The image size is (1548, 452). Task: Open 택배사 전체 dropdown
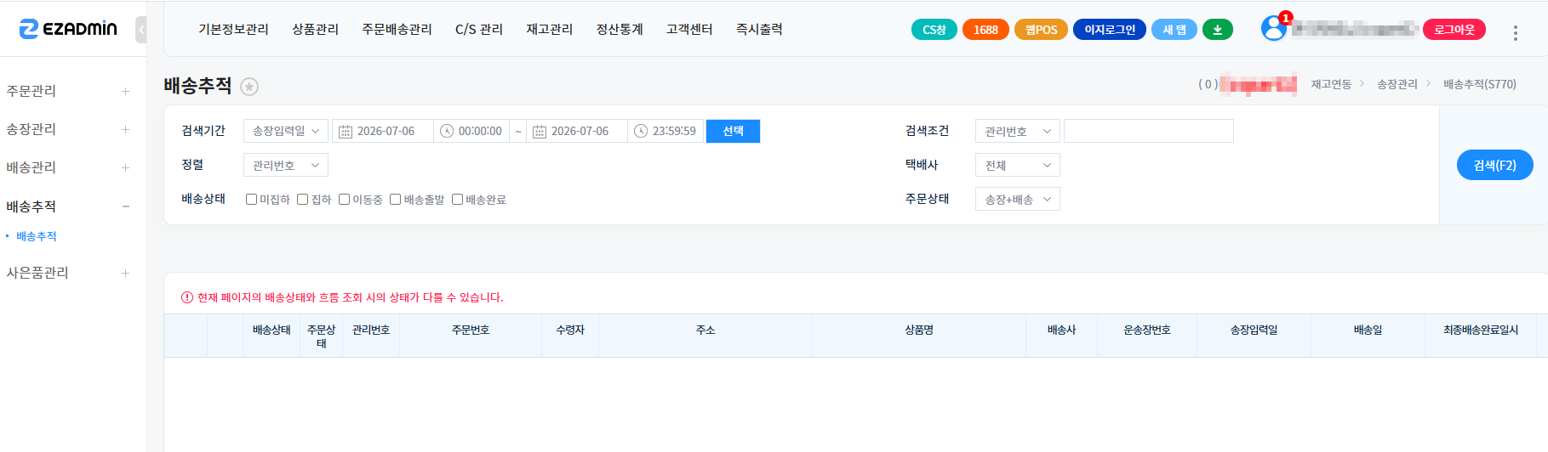(x=1018, y=165)
